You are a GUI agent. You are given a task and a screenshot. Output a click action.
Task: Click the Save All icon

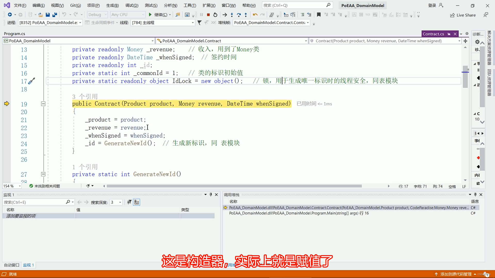(x=54, y=15)
